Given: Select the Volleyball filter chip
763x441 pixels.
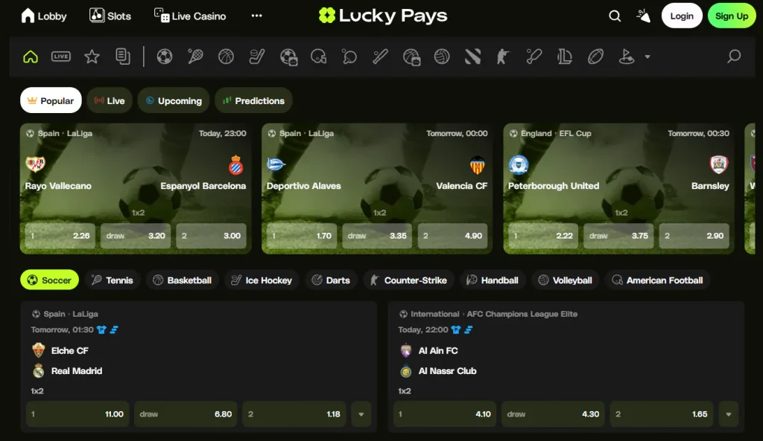Looking at the screenshot, I should coord(565,280).
